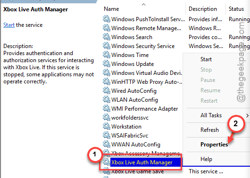Choose Refresh in the context menu
This screenshot has width=250, height=178.
(209, 130)
